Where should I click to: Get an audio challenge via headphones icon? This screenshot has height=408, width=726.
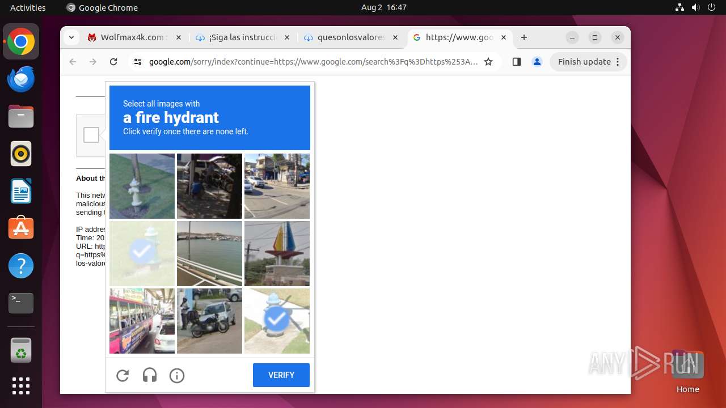coord(150,375)
